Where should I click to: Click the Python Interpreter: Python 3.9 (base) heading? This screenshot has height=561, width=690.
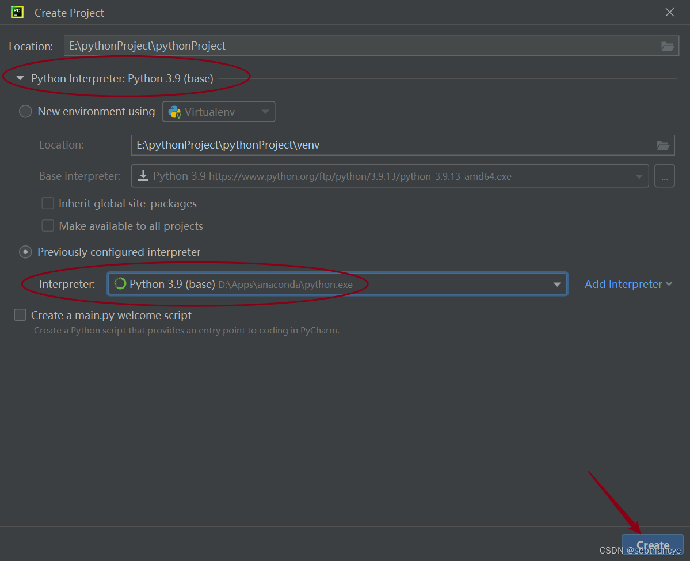tap(123, 78)
